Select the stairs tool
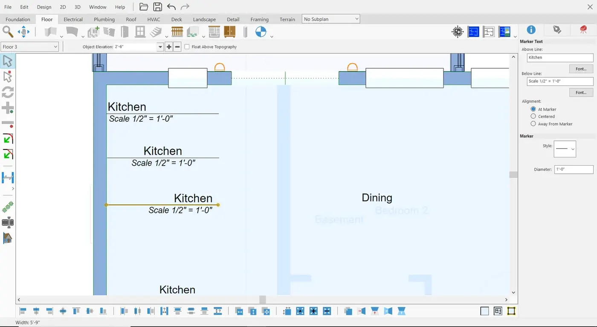The height and width of the screenshot is (327, 597). click(x=156, y=32)
